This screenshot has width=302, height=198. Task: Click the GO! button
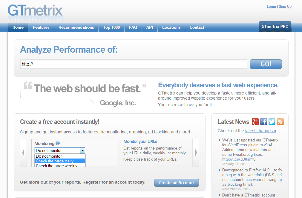pyautogui.click(x=266, y=64)
